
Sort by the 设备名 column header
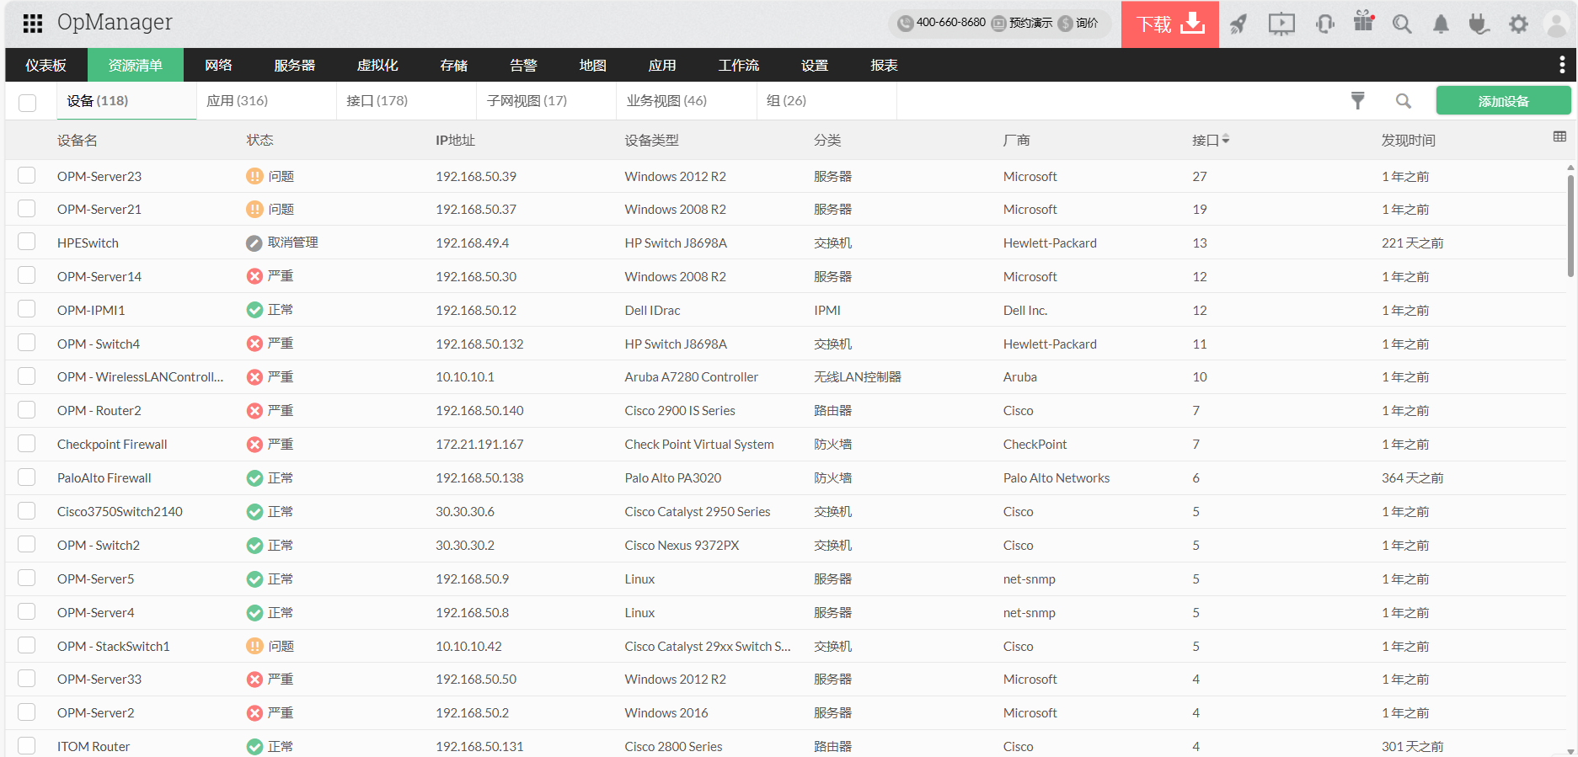(77, 141)
